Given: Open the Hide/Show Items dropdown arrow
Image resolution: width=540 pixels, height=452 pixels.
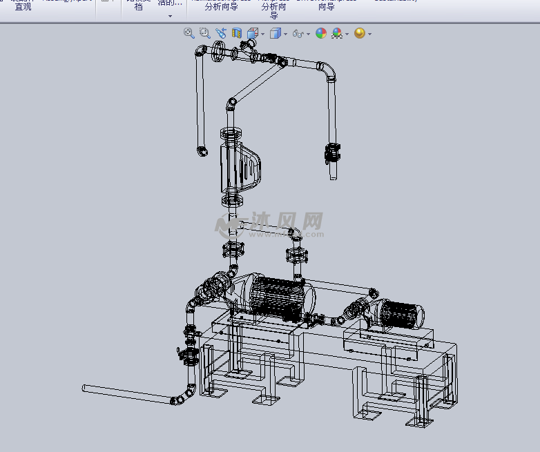Looking at the screenshot, I should coord(308,34).
